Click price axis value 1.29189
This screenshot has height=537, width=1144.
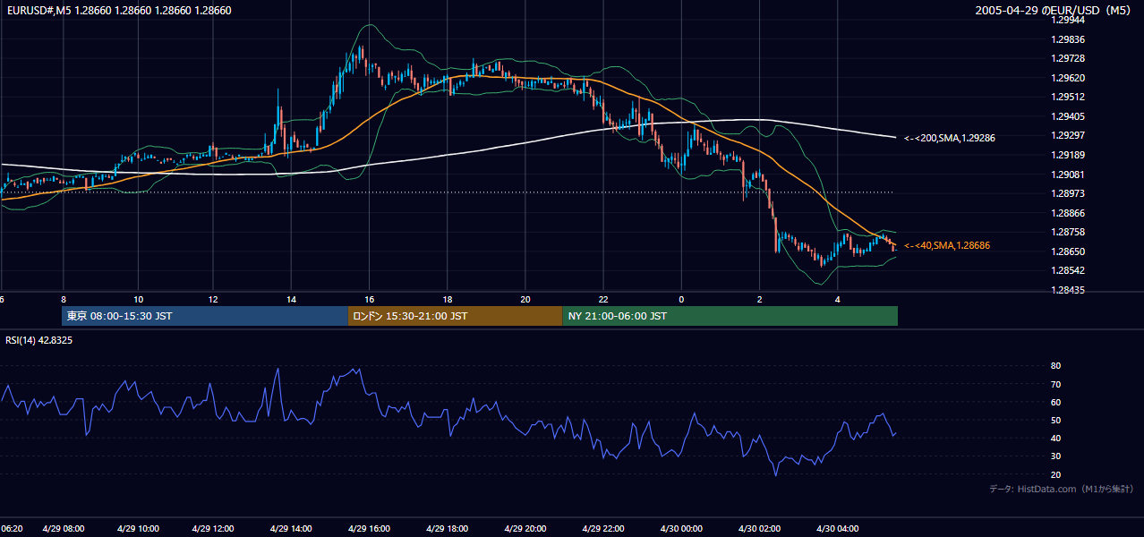coord(1067,155)
